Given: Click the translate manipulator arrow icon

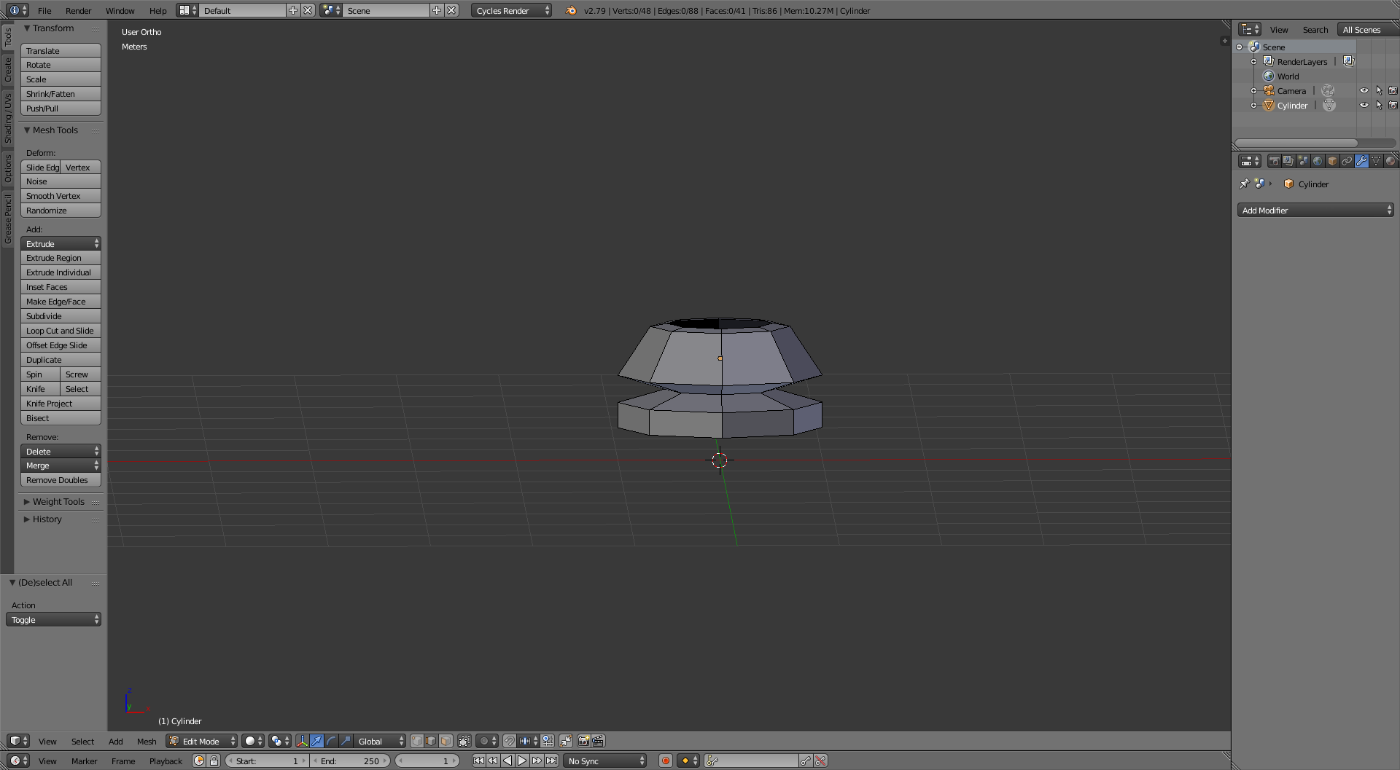Looking at the screenshot, I should tap(316, 741).
